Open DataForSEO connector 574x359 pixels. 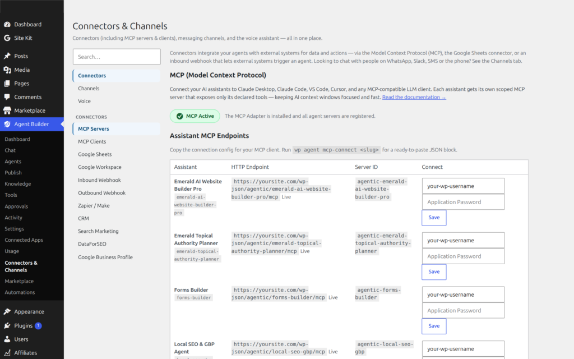coord(117,244)
